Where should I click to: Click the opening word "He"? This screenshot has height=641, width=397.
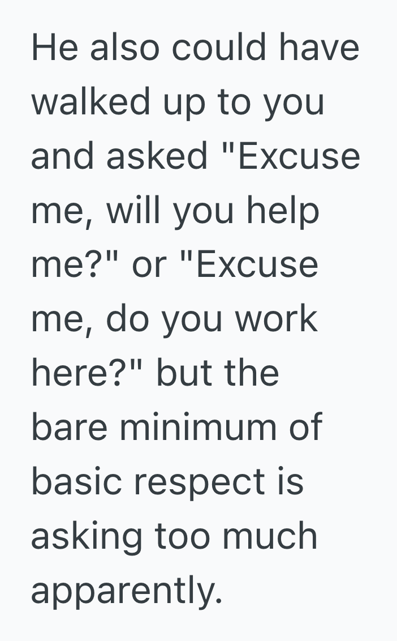52,48
